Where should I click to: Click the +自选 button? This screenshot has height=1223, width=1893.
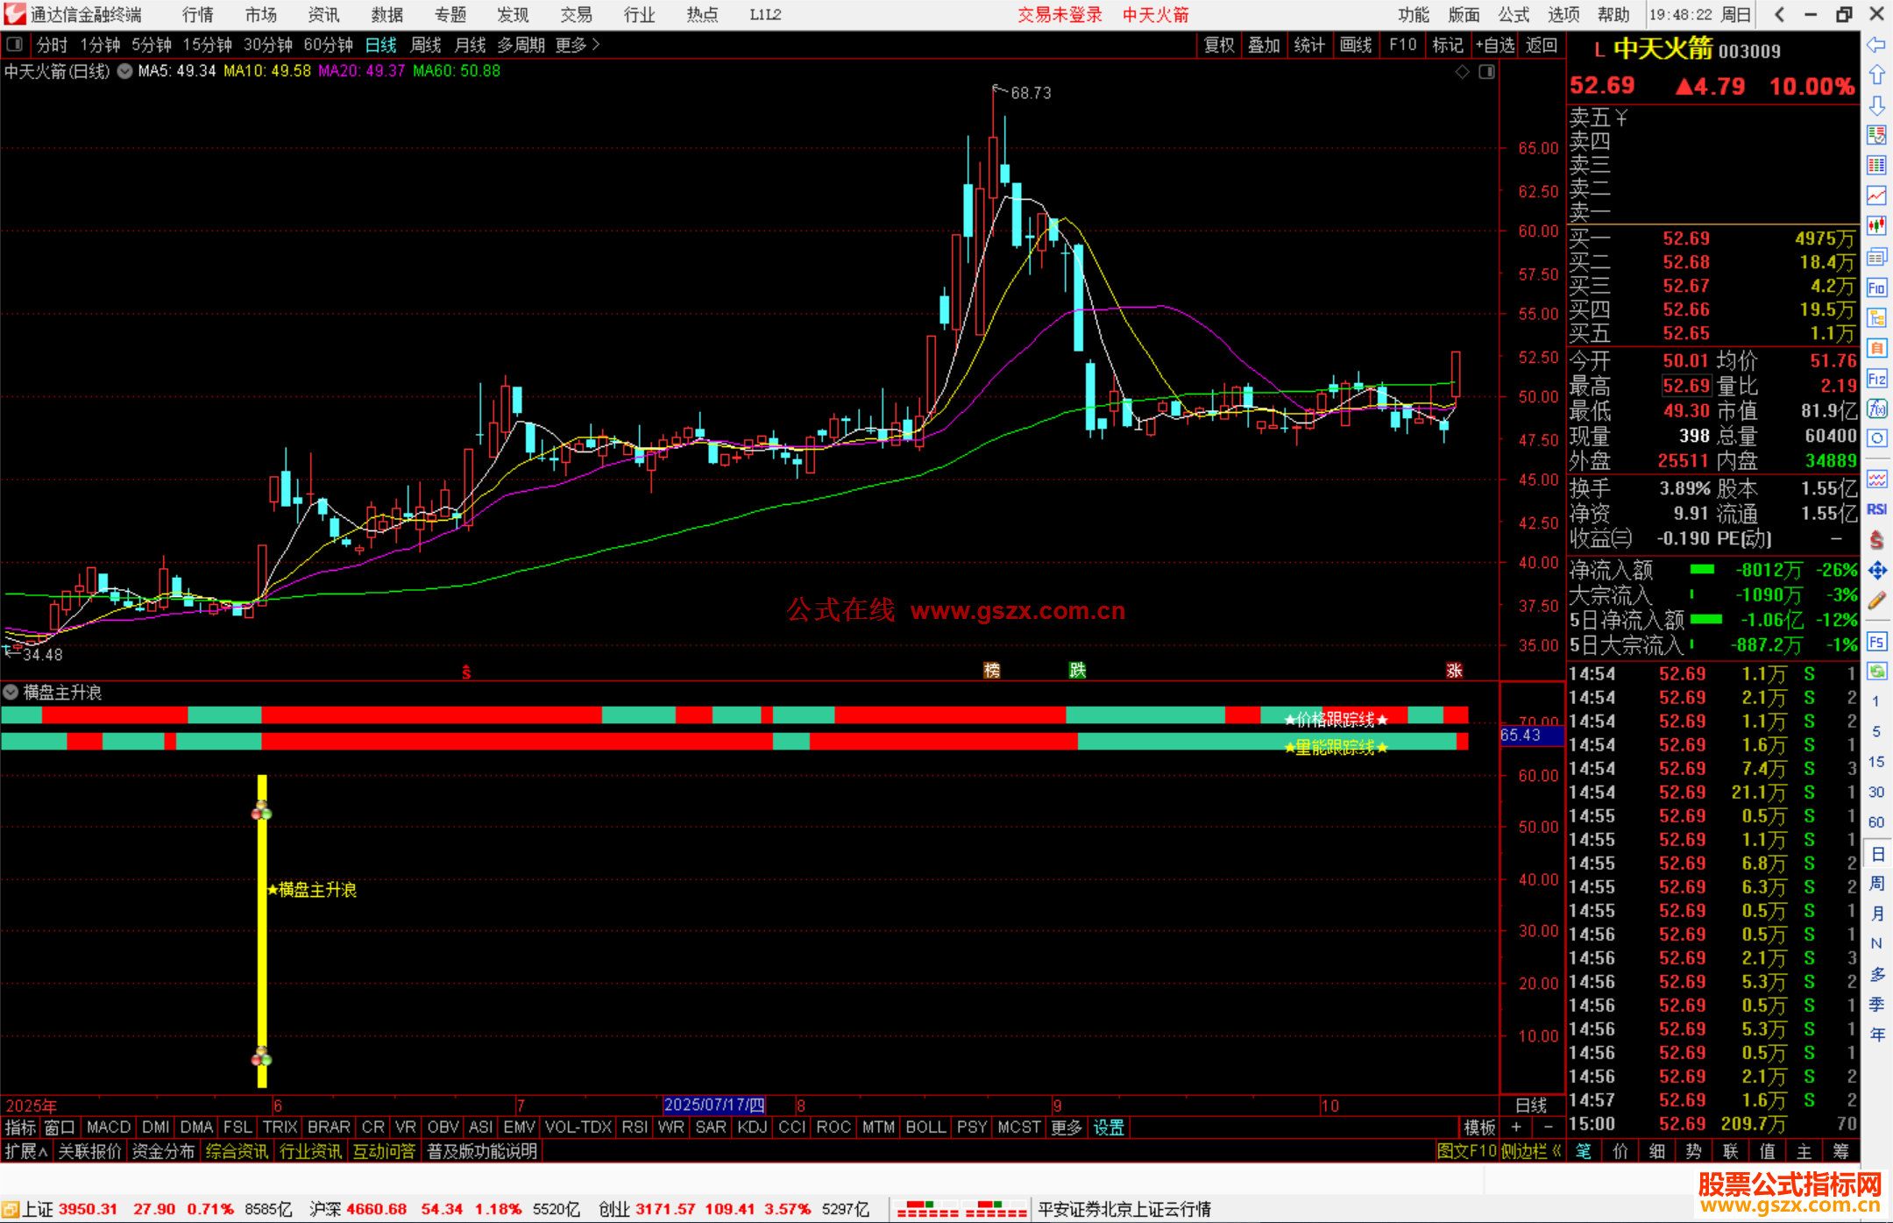point(1494,45)
